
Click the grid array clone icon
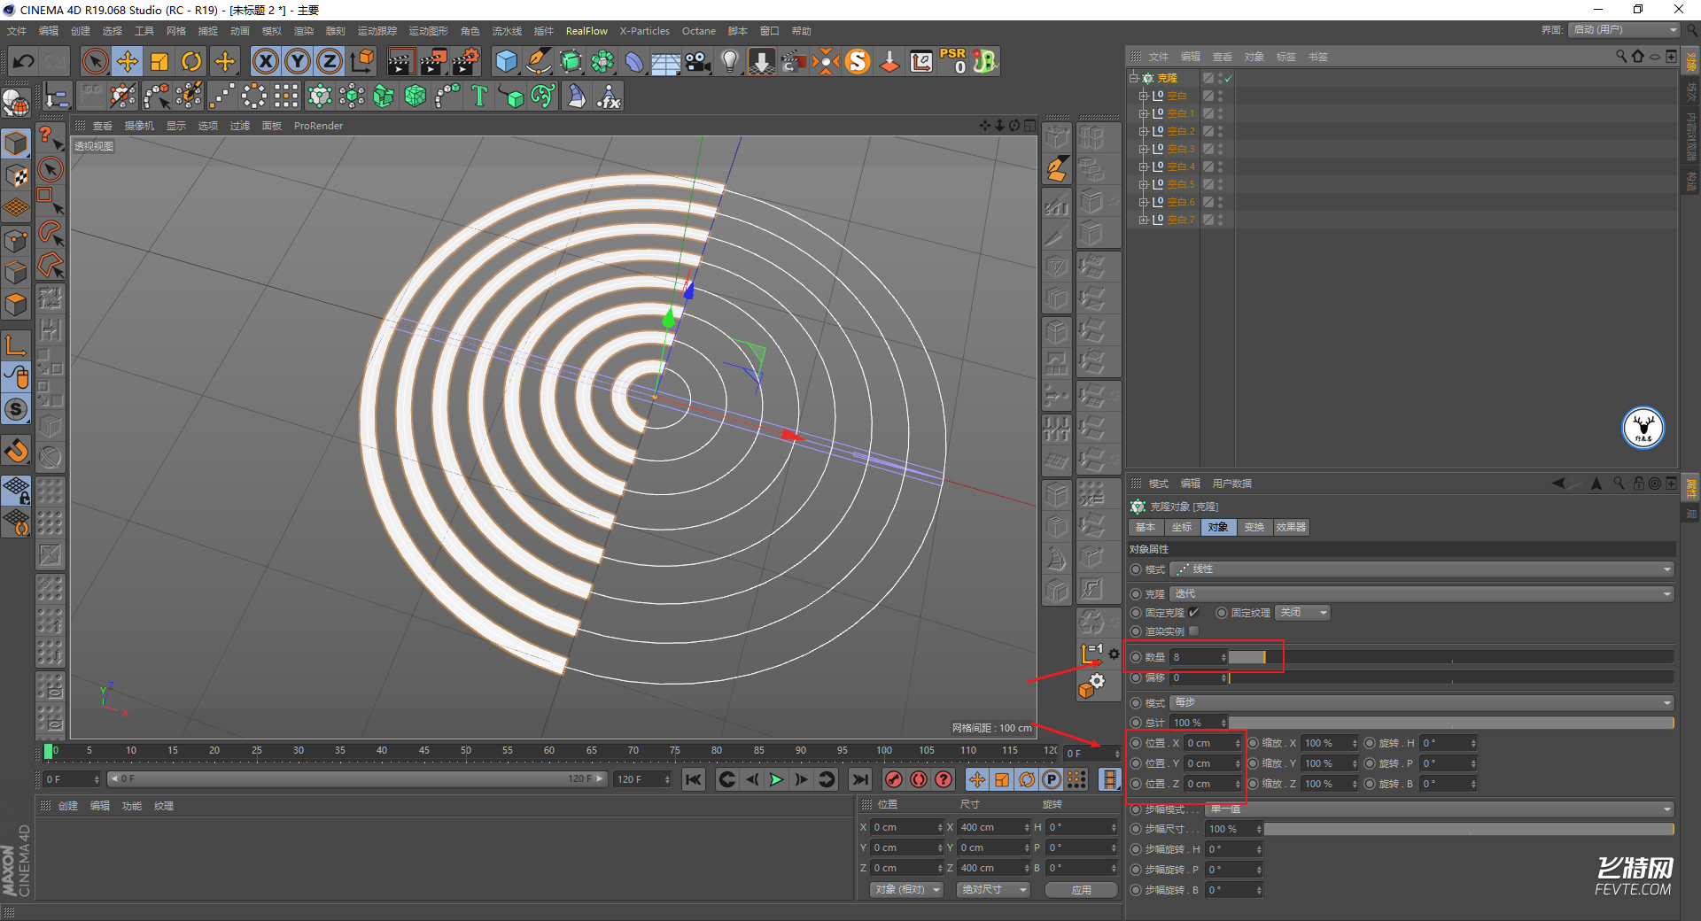pyautogui.click(x=286, y=96)
